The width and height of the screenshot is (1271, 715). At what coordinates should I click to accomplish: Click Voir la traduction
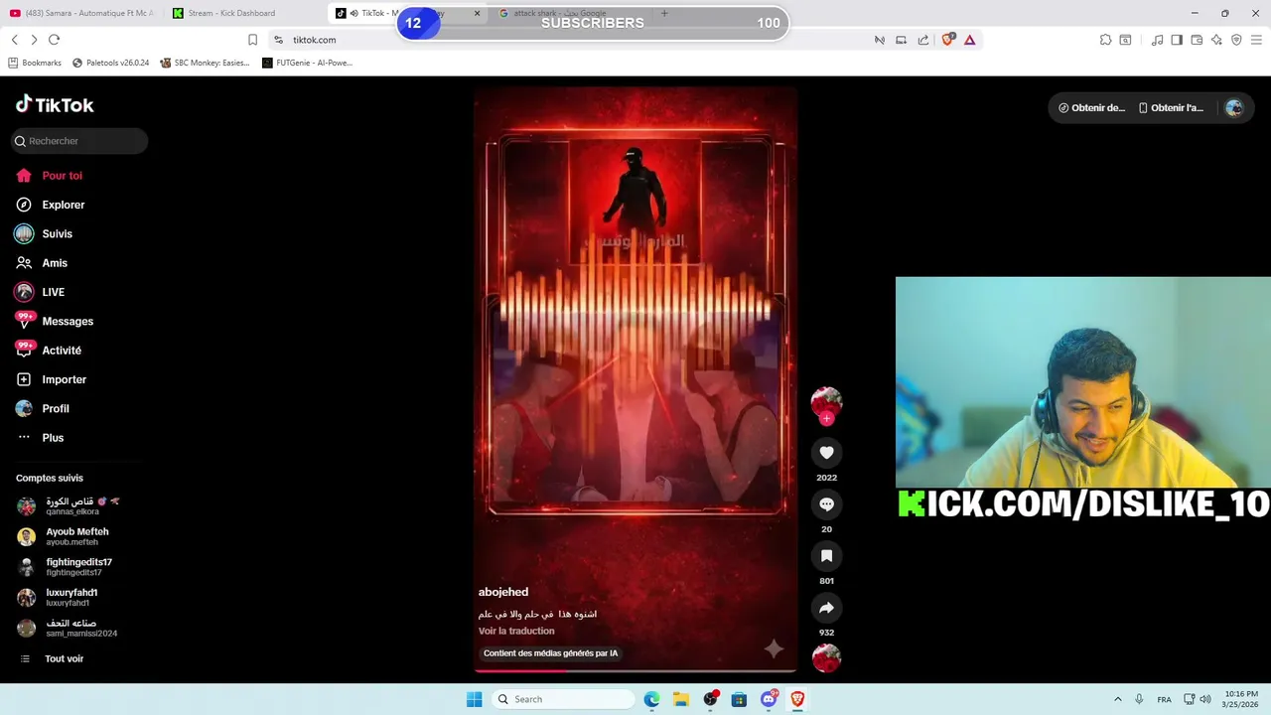point(516,631)
